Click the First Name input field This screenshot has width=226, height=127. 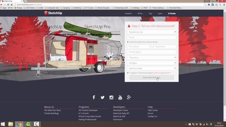coord(138,47)
